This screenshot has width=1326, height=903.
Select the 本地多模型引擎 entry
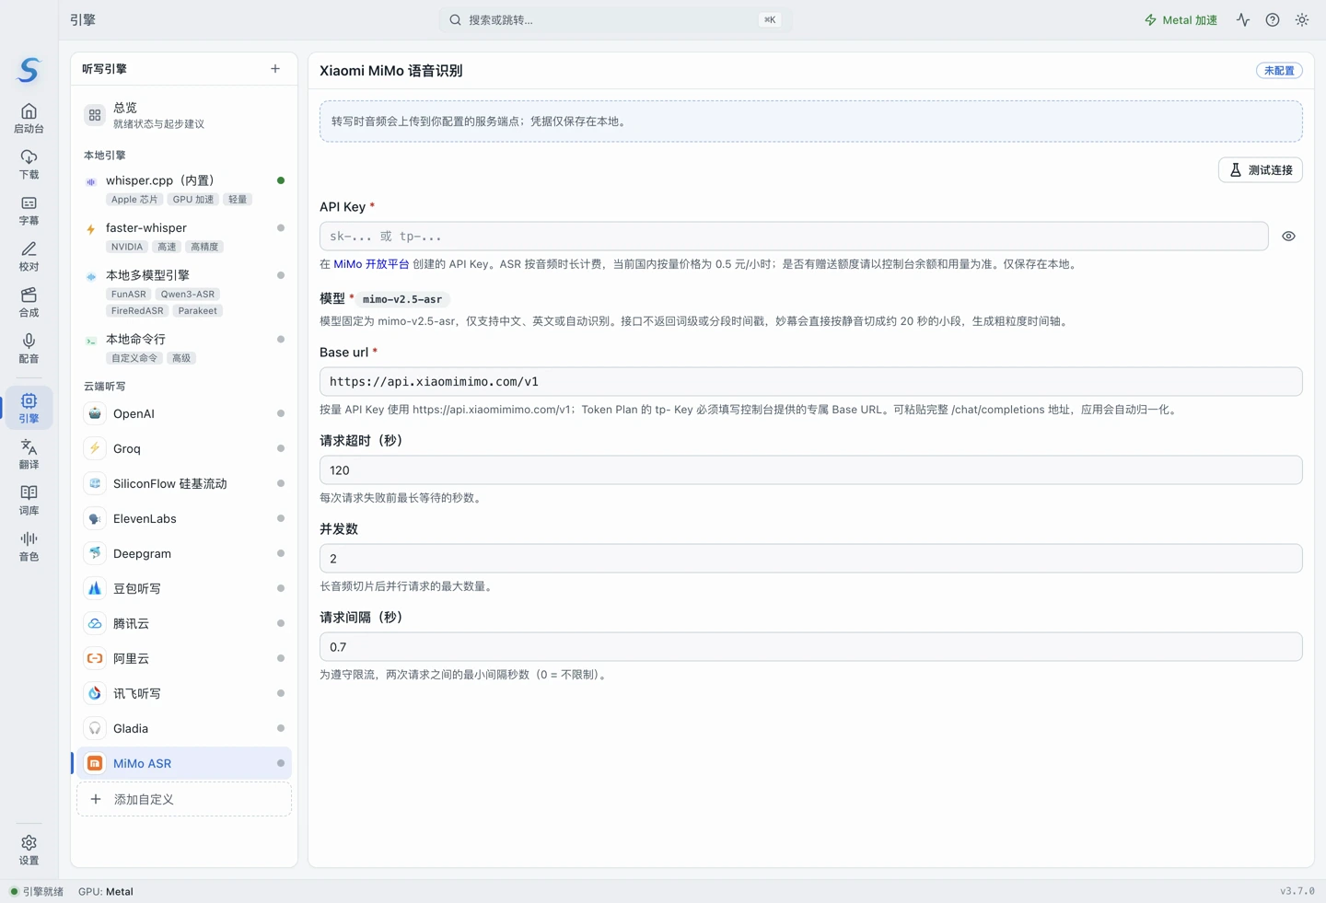(184, 292)
